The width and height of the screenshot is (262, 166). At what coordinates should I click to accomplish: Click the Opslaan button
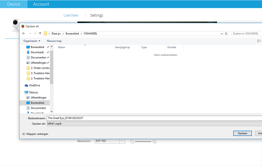tap(242, 133)
